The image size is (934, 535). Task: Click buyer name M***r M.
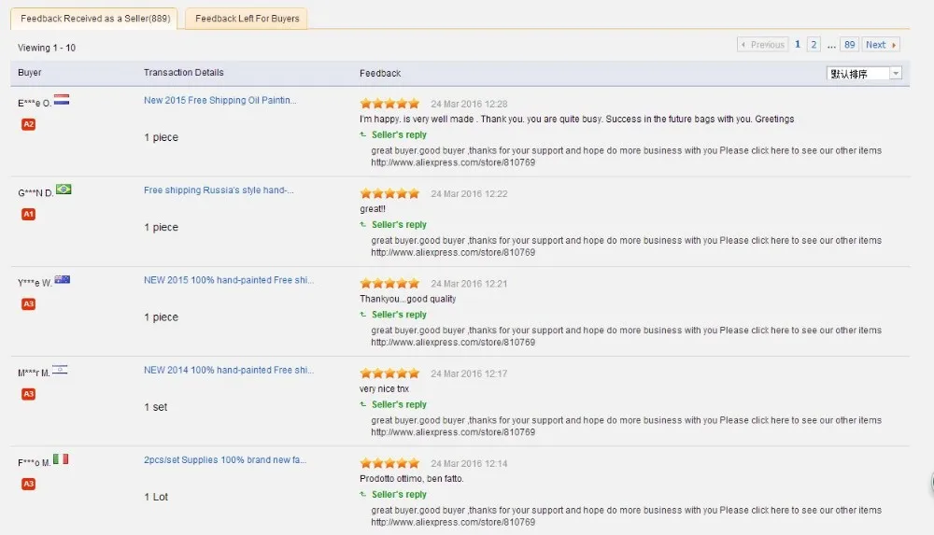pos(34,373)
